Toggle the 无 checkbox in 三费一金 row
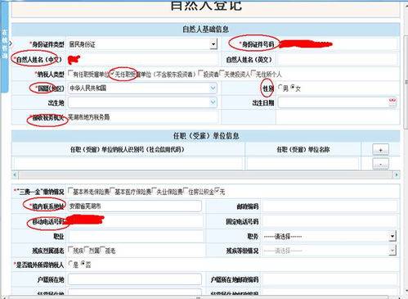408x299 pixels. coord(217,190)
